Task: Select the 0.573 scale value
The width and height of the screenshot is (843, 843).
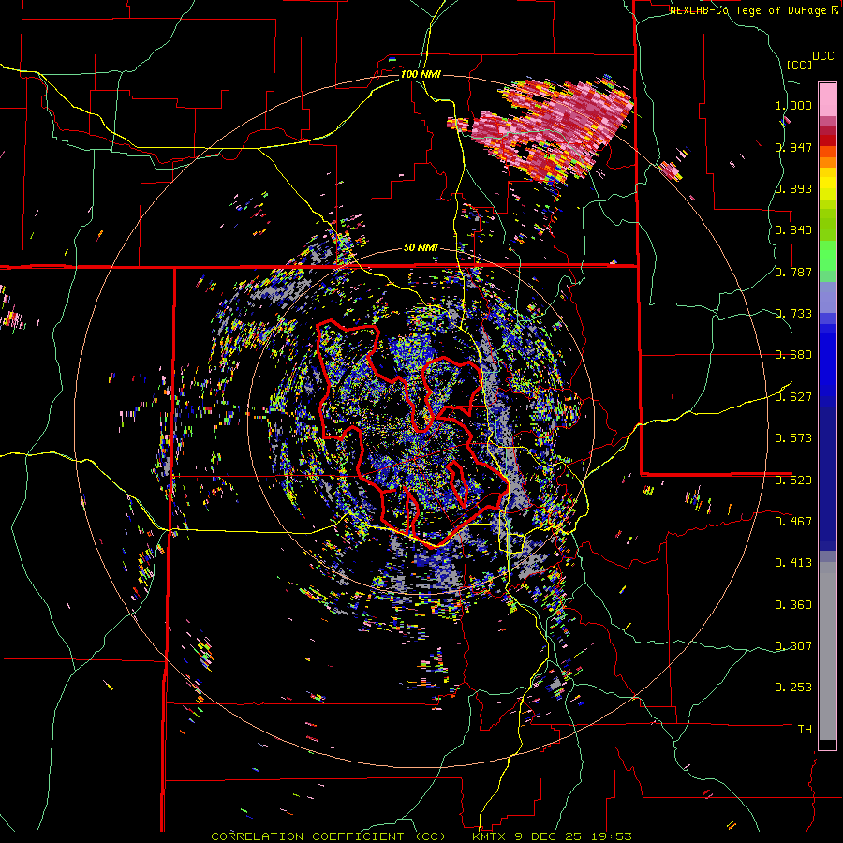Action: [x=793, y=438]
